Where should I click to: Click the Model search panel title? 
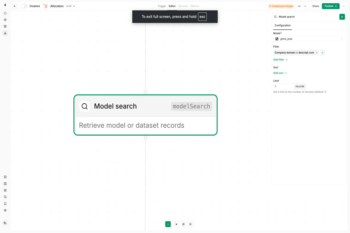point(287,17)
